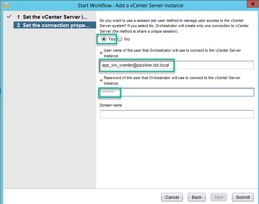The height and width of the screenshot is (204, 259).
Task: Submit the workflow
Action: point(243,197)
